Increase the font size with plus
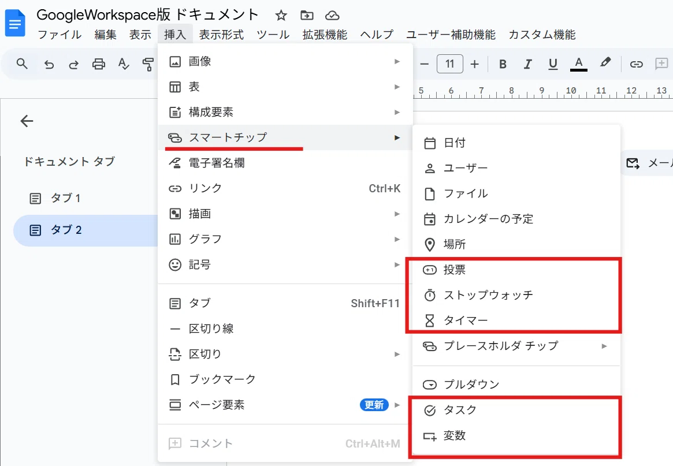 (x=475, y=64)
